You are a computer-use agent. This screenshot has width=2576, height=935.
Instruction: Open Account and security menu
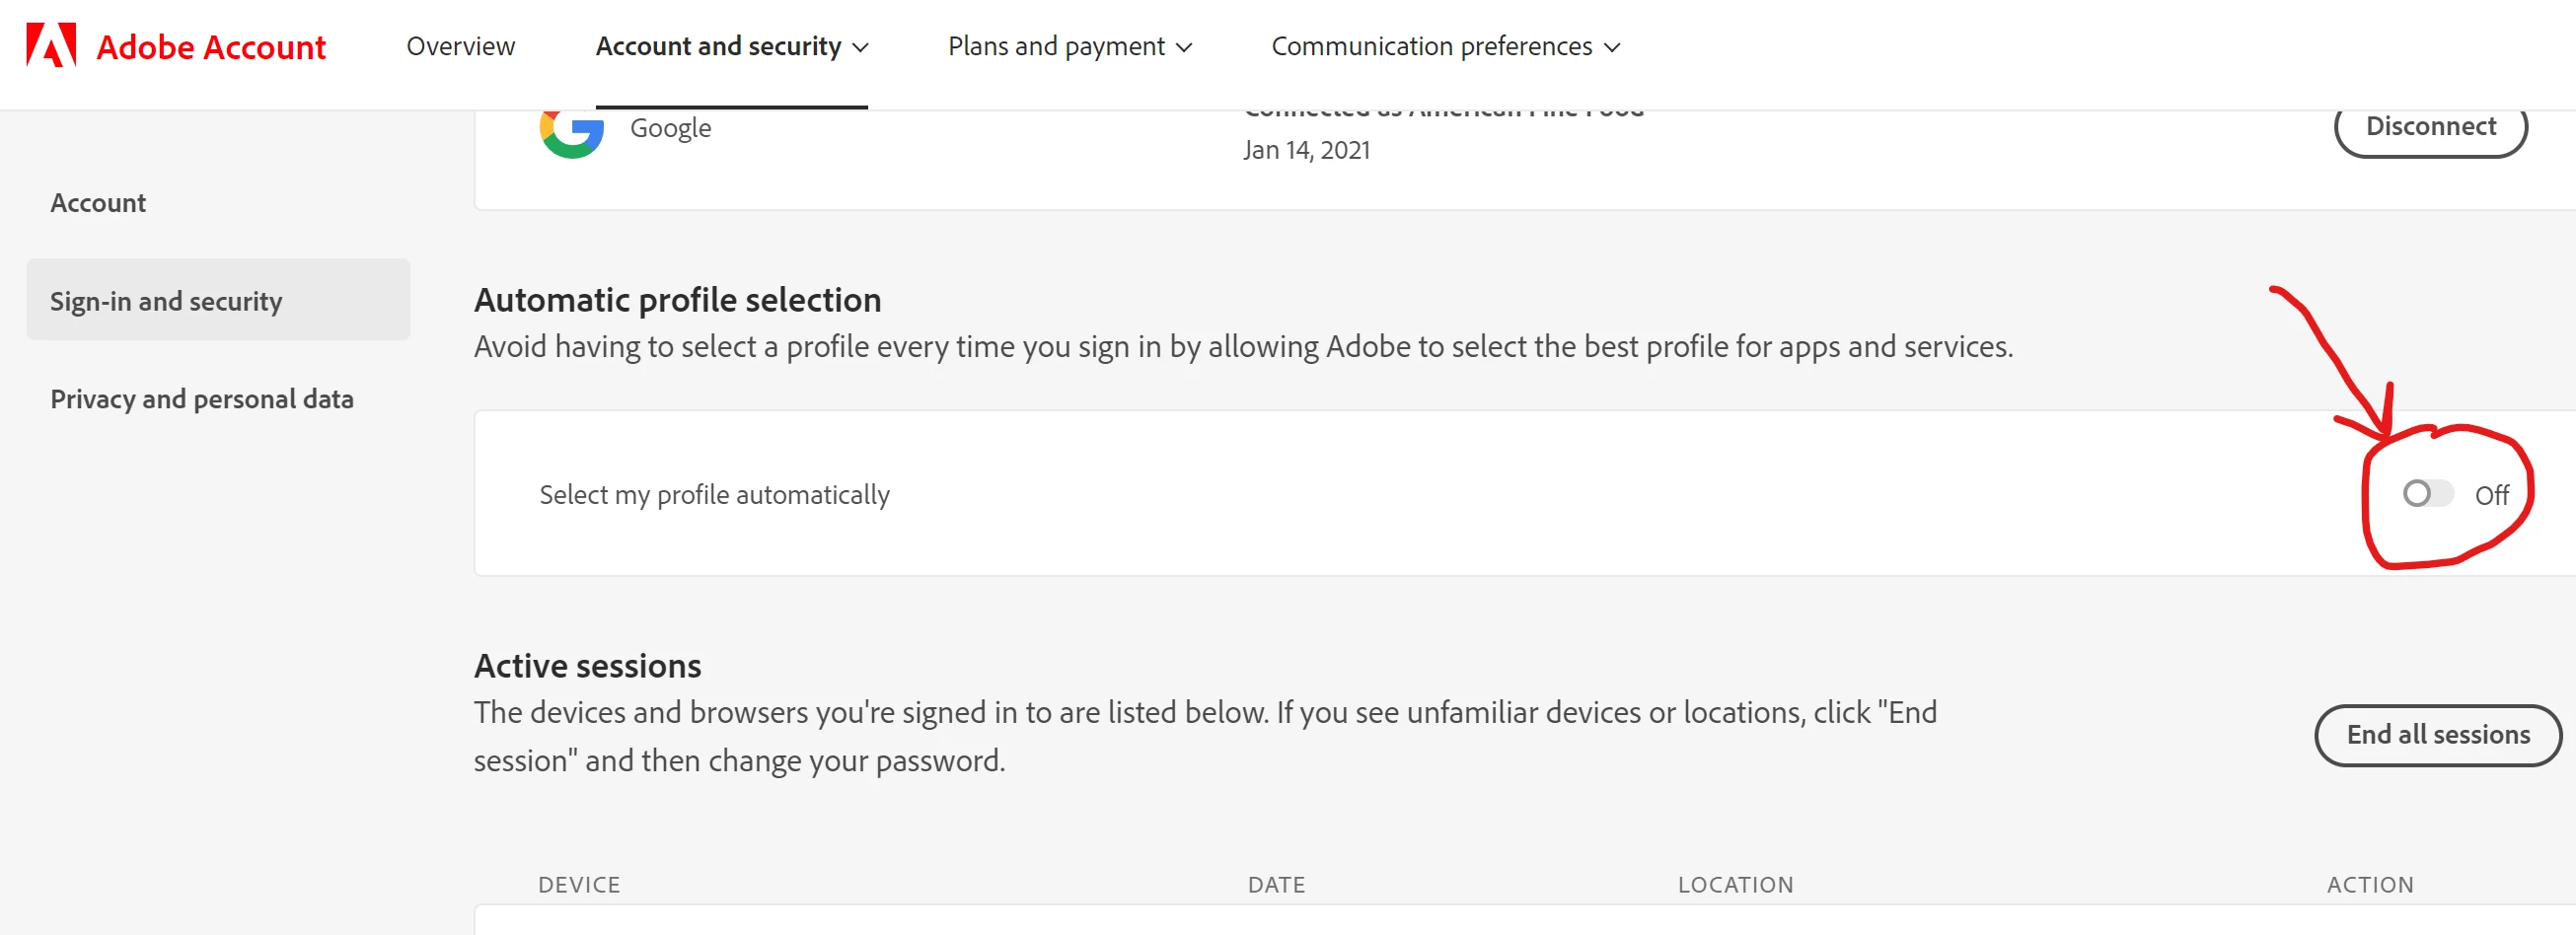[718, 46]
